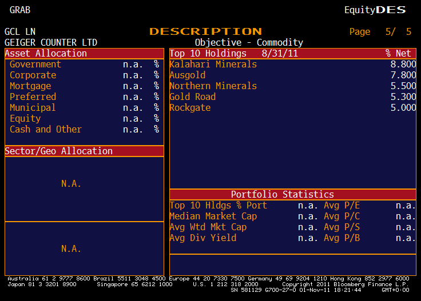This screenshot has width=421, height=301.
Task: Open the Northern Minerals holding
Action: point(213,86)
